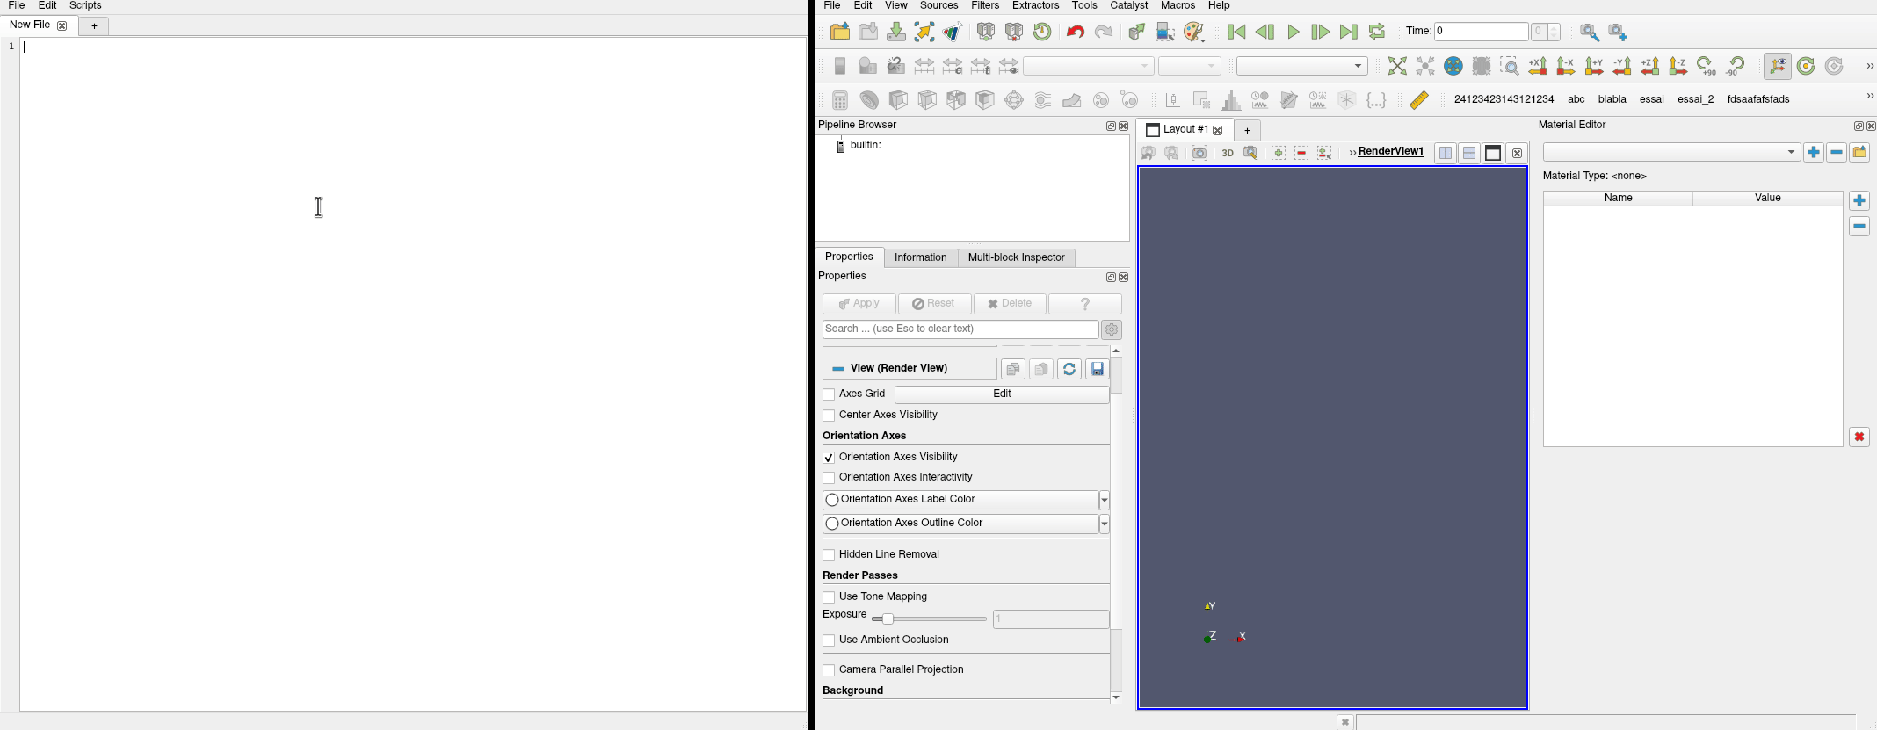Click the Zoom to Box magnifier icon
The height and width of the screenshot is (730, 1877).
1510,67
